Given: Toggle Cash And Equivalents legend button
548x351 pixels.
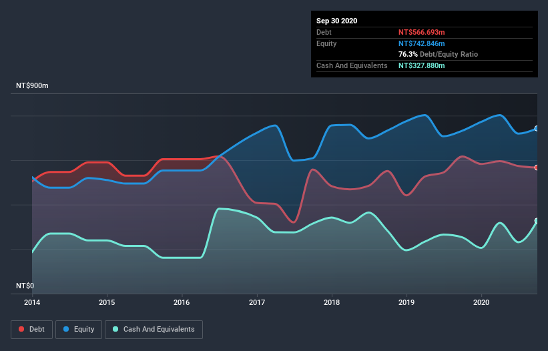Looking at the screenshot, I should pyautogui.click(x=154, y=330).
